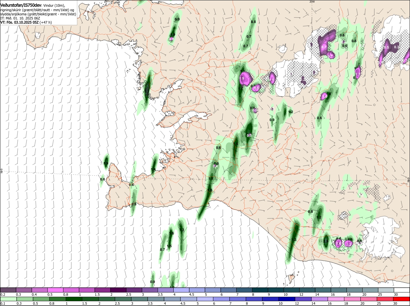Click the grey-blue rain-scale swatch labeled 3.5

click(155, 299)
